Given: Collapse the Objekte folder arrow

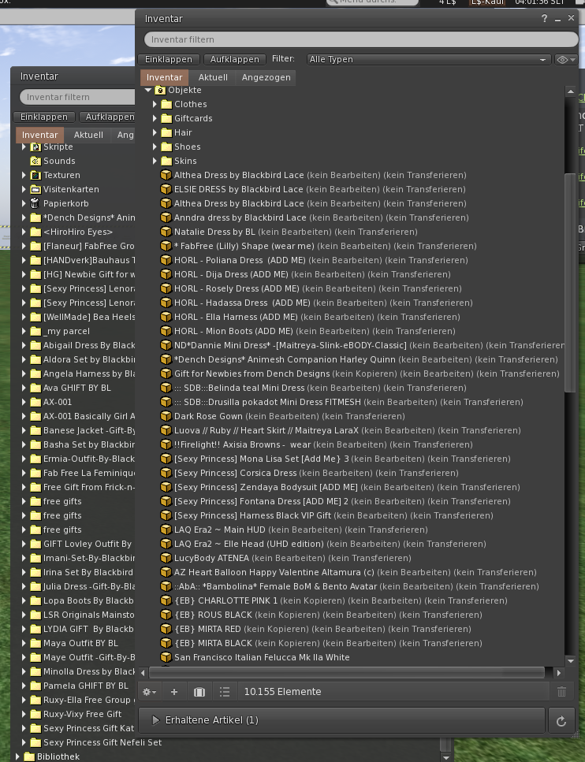Looking at the screenshot, I should point(148,90).
